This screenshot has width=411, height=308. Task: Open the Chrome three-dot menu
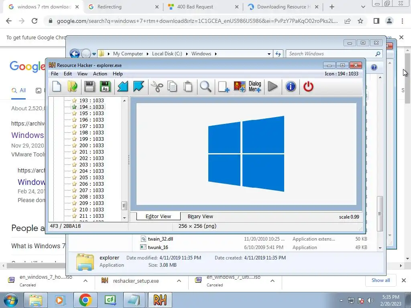tap(402, 21)
